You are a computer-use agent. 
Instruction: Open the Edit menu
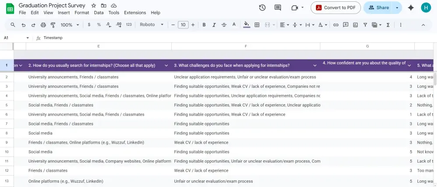(x=35, y=13)
